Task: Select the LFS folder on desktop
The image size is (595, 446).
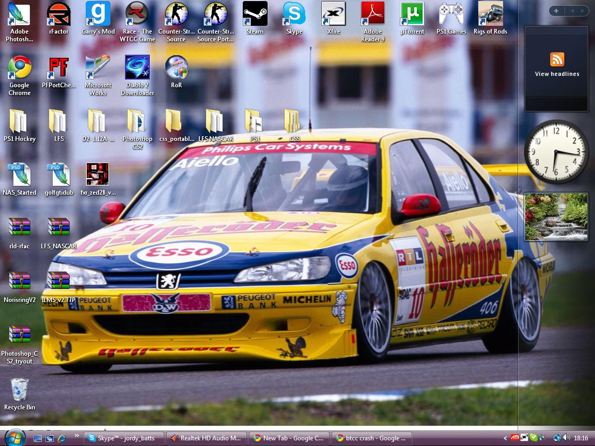Action: point(59,125)
